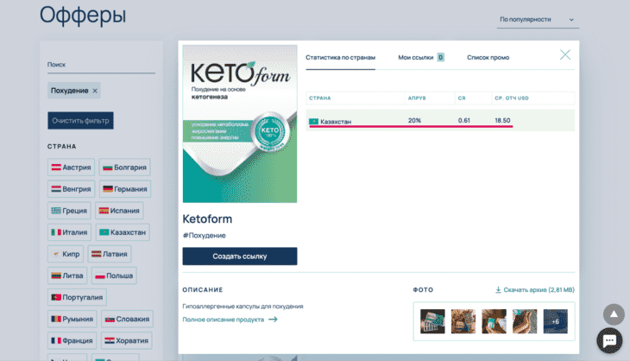Show the +6 more photos thumbnail
This screenshot has height=361, width=630.
(555, 321)
